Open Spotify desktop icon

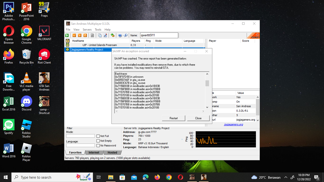pyautogui.click(x=9, y=127)
